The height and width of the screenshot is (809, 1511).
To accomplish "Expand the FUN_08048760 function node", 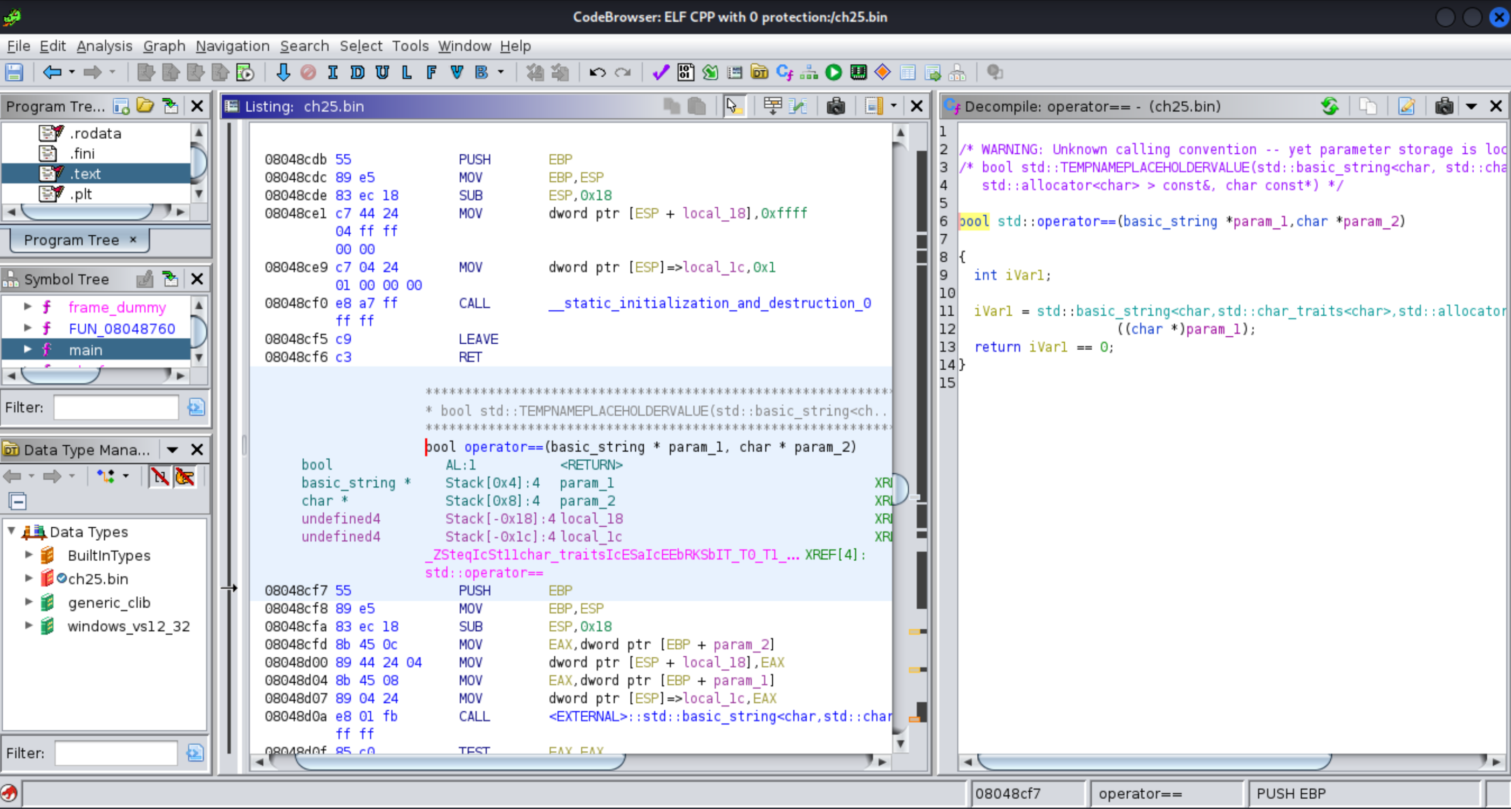I will point(27,328).
